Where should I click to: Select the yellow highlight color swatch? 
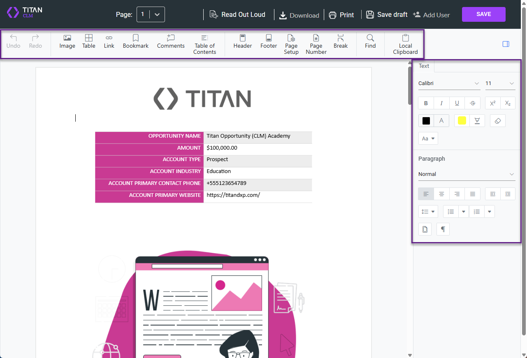click(x=462, y=120)
